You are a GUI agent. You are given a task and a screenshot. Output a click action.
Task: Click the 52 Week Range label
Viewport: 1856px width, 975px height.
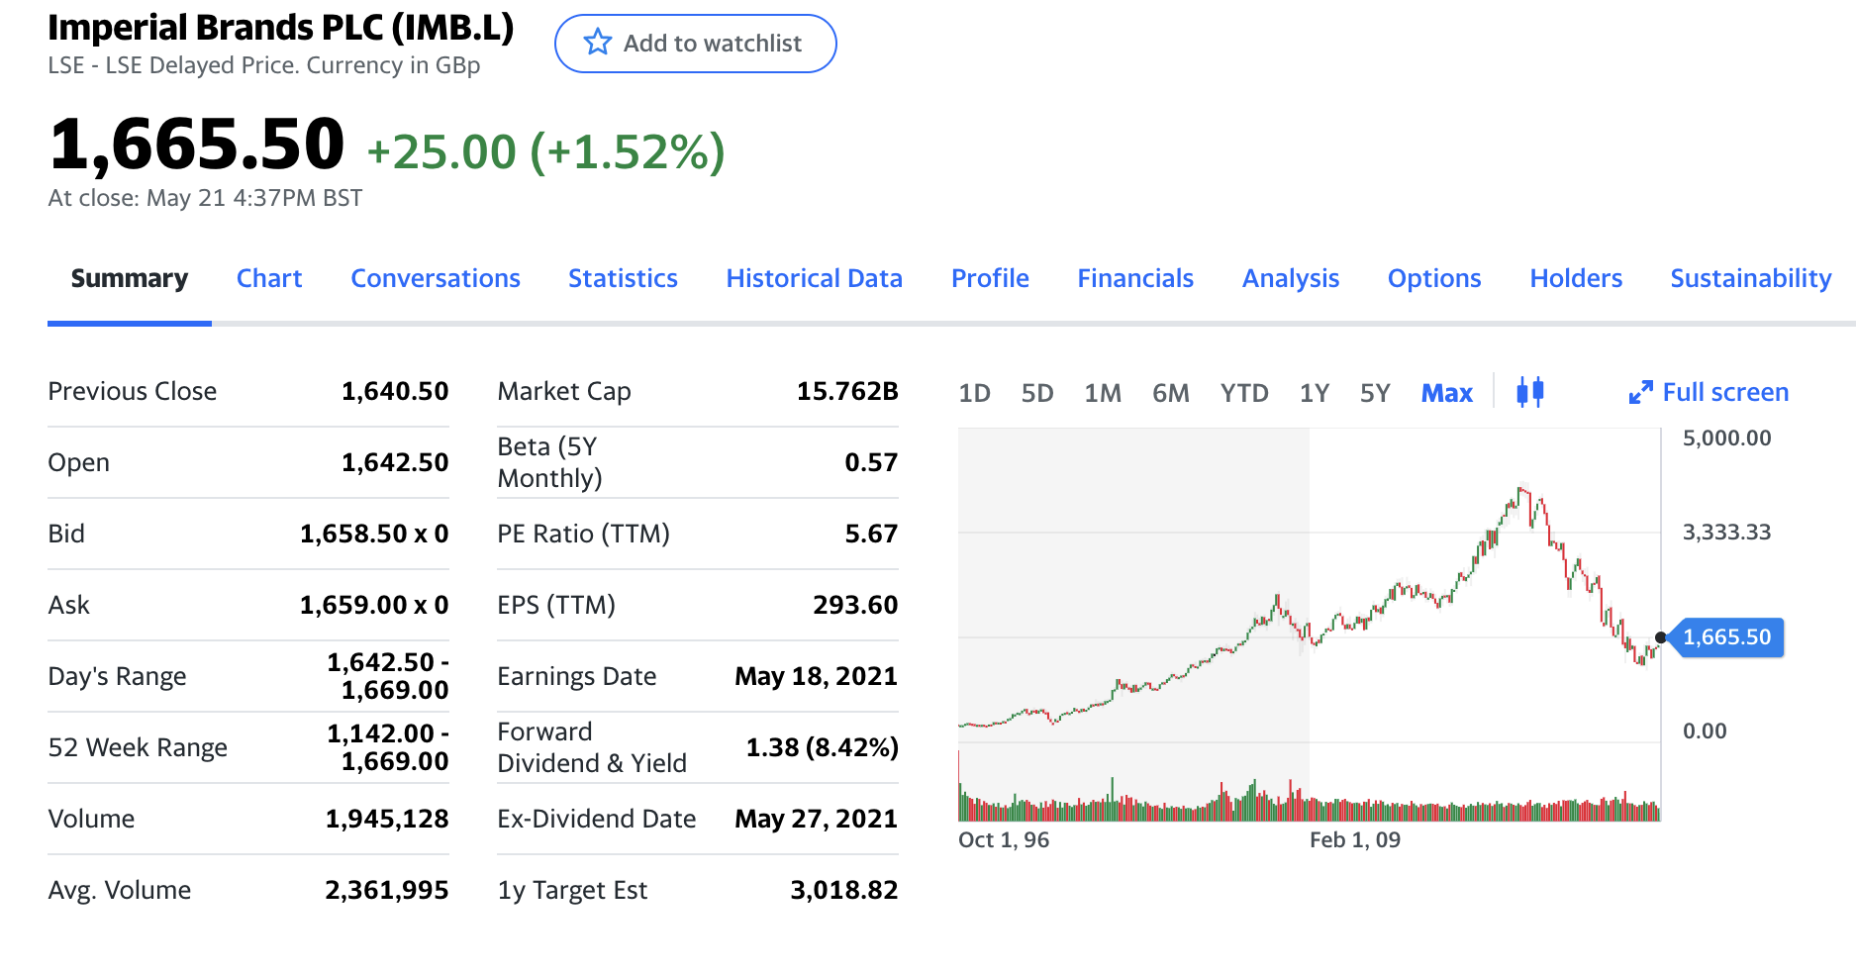[x=138, y=747]
